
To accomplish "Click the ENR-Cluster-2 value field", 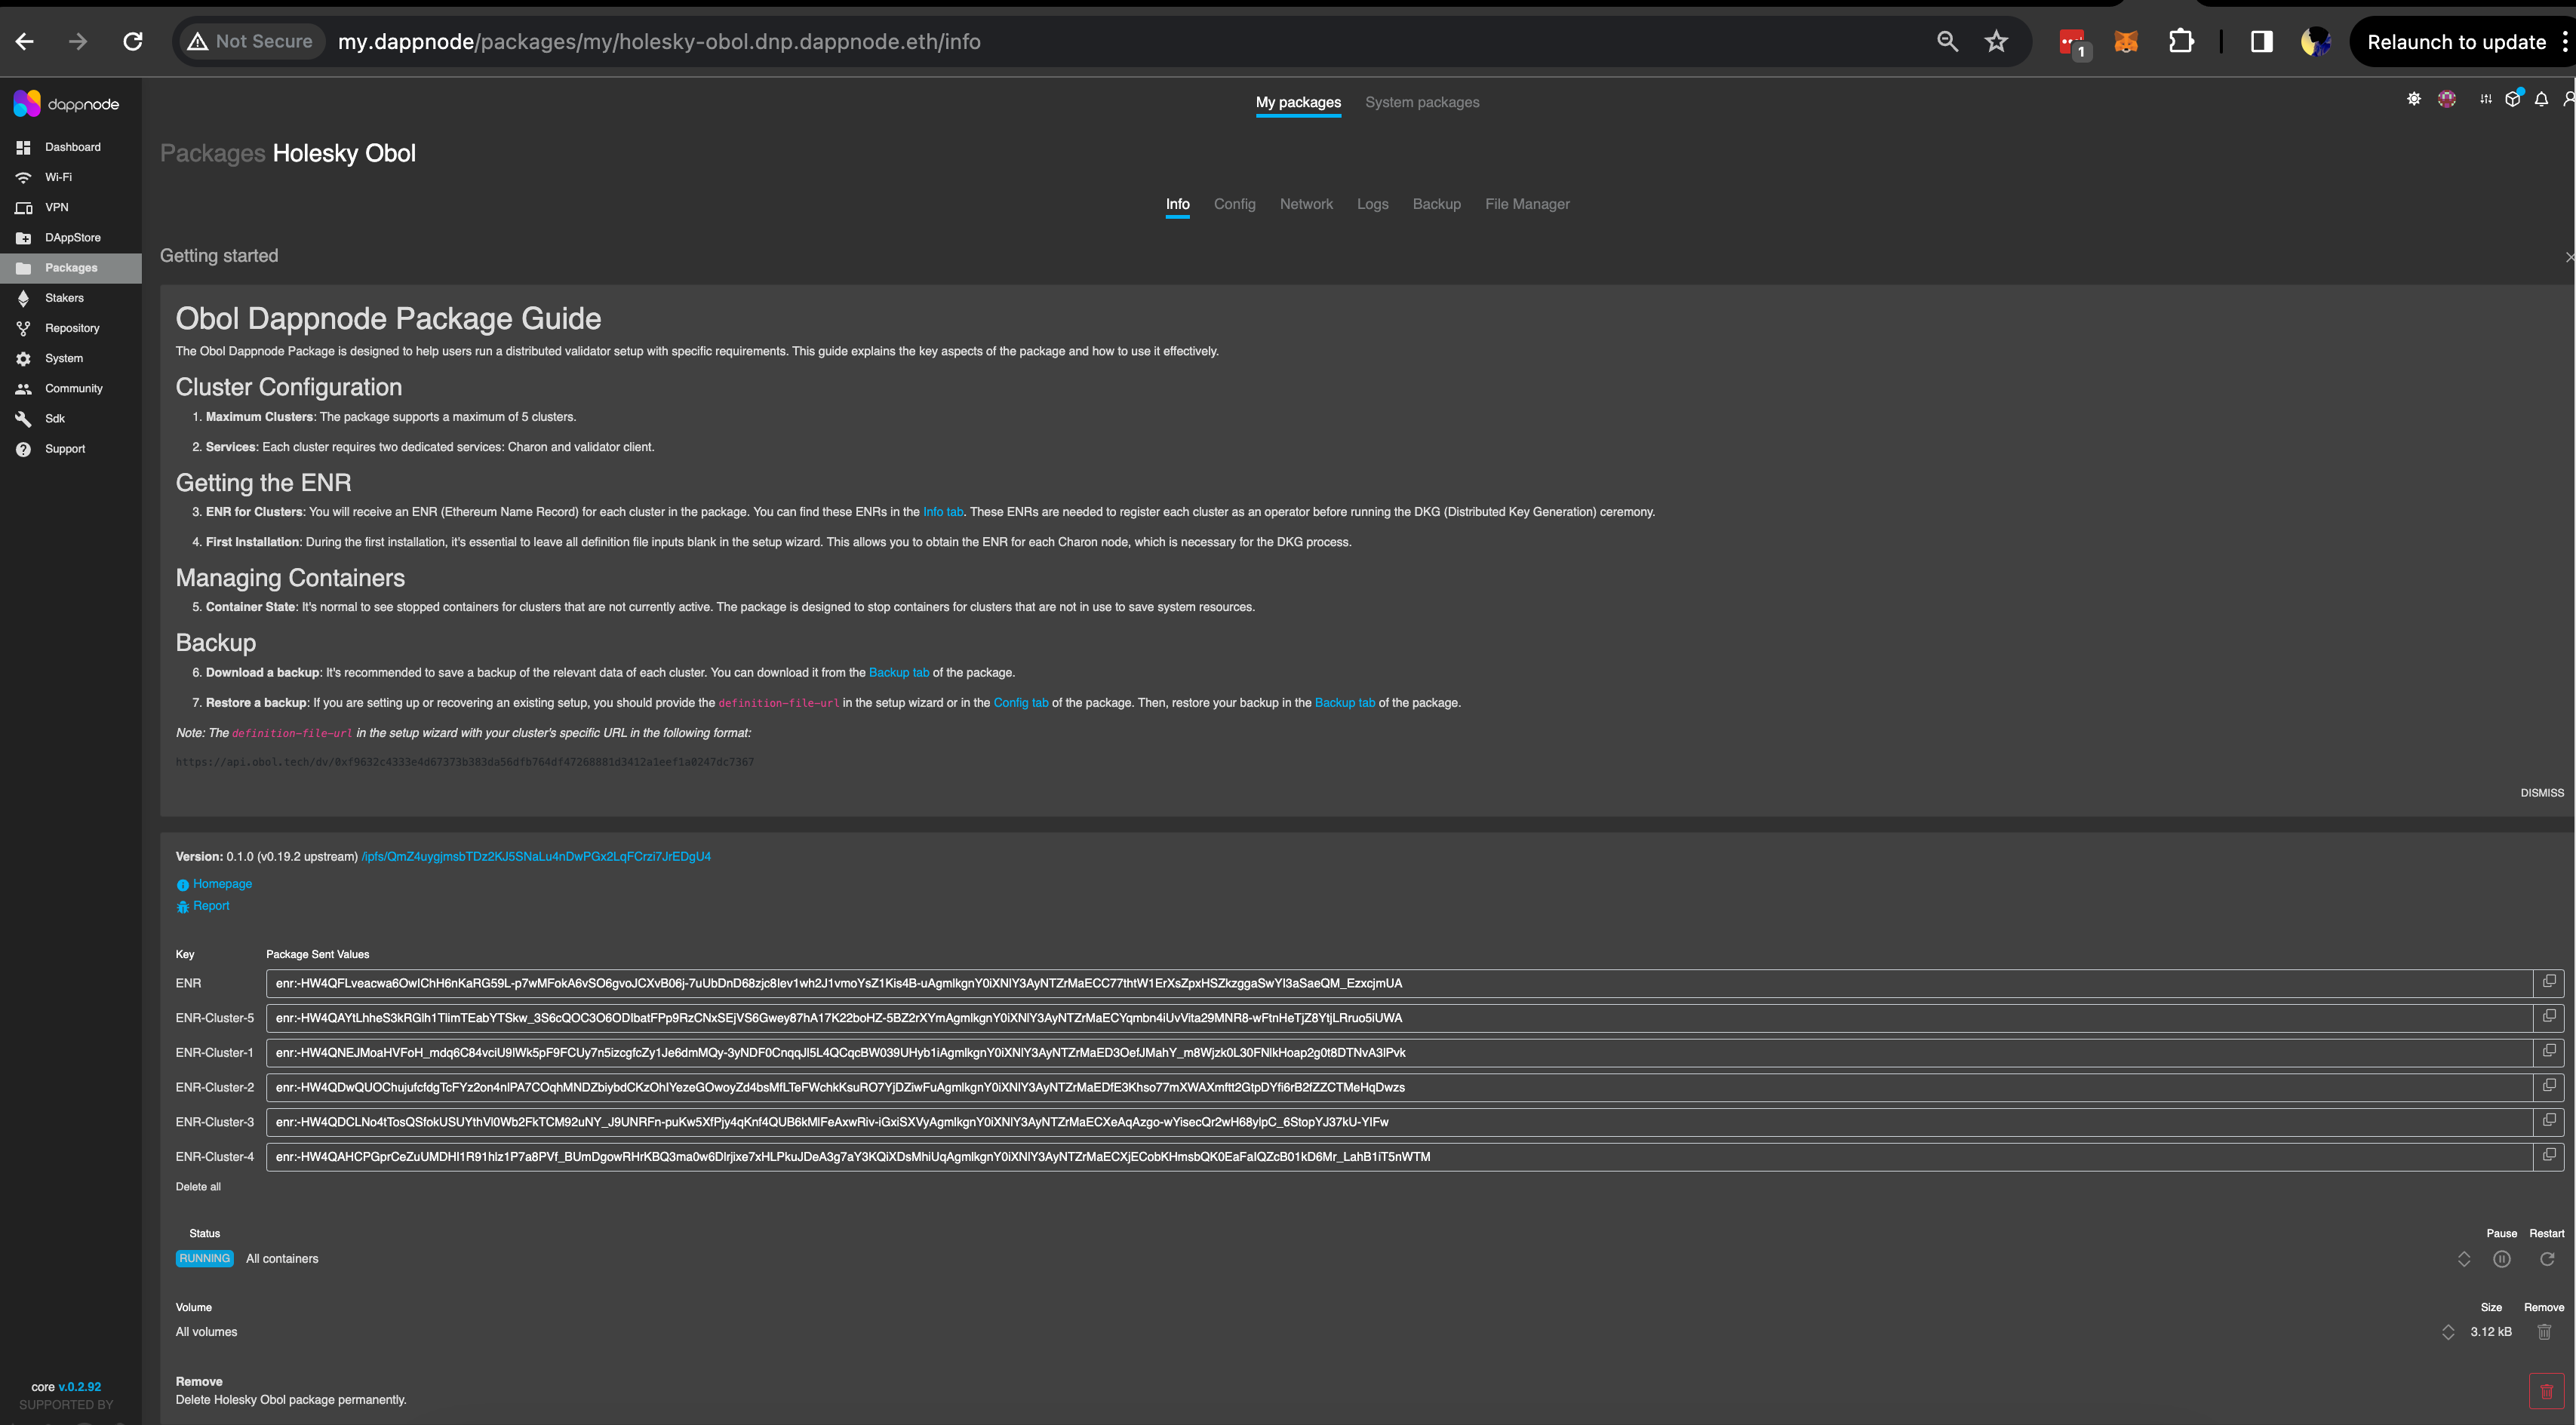I will (x=1398, y=1087).
